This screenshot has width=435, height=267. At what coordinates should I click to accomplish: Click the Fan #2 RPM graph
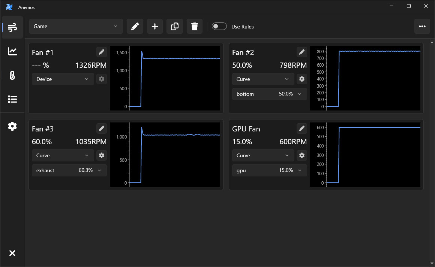point(365,78)
